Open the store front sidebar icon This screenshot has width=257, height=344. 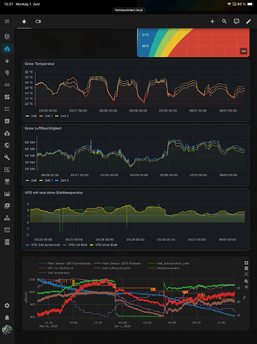pos(7,182)
